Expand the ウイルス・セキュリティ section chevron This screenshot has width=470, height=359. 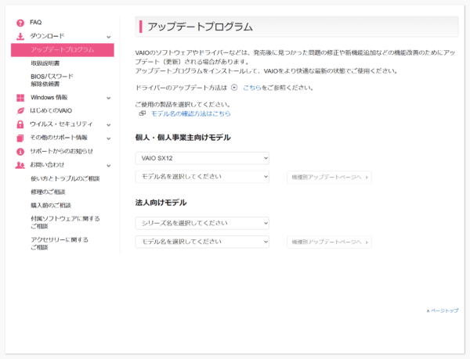(x=109, y=124)
